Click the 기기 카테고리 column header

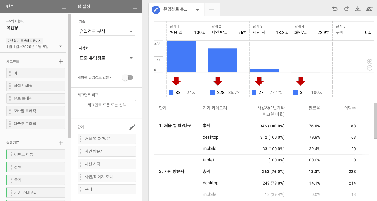tap(215, 108)
